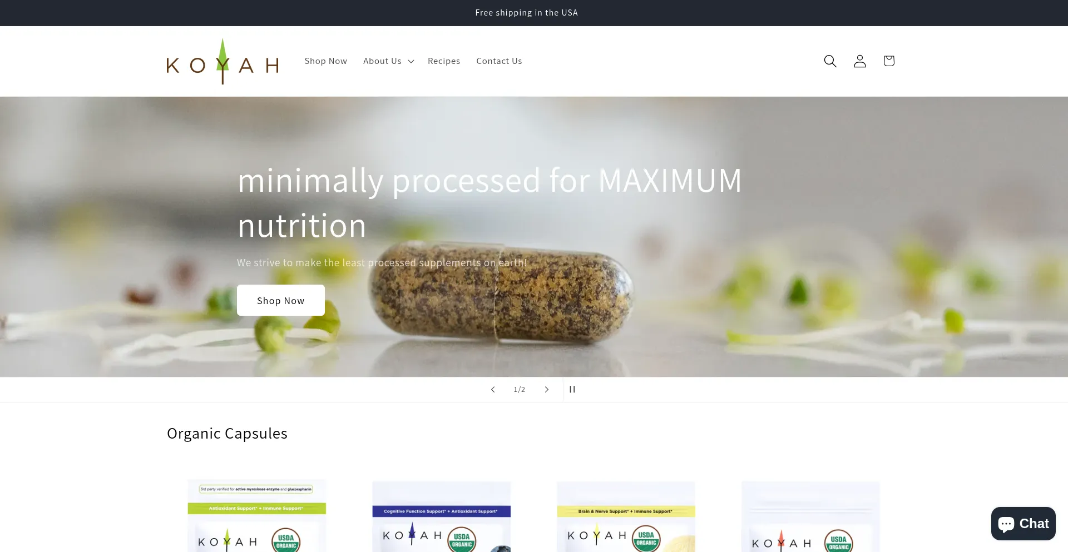The height and width of the screenshot is (552, 1068).
Task: Open the search magnifier icon
Action: 830,61
